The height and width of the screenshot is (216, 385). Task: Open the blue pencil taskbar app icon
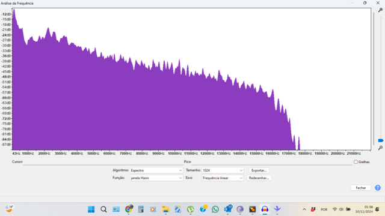tap(178, 209)
